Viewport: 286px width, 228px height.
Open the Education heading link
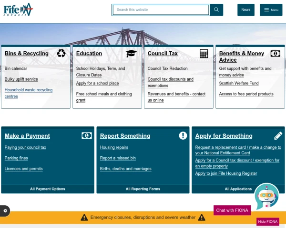89,54
